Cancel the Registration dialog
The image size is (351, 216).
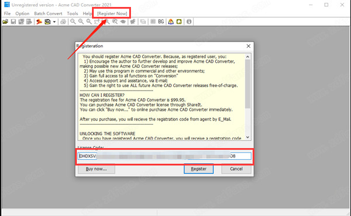click(236, 169)
